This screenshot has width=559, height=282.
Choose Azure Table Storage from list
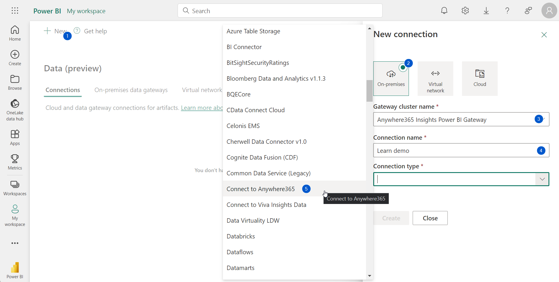(x=294, y=31)
